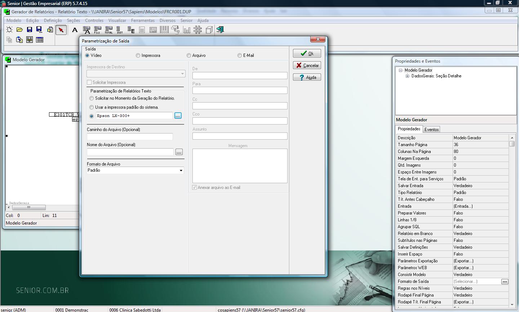Click the exit door icon in toolbar
This screenshot has width=520, height=312.
coord(220,30)
